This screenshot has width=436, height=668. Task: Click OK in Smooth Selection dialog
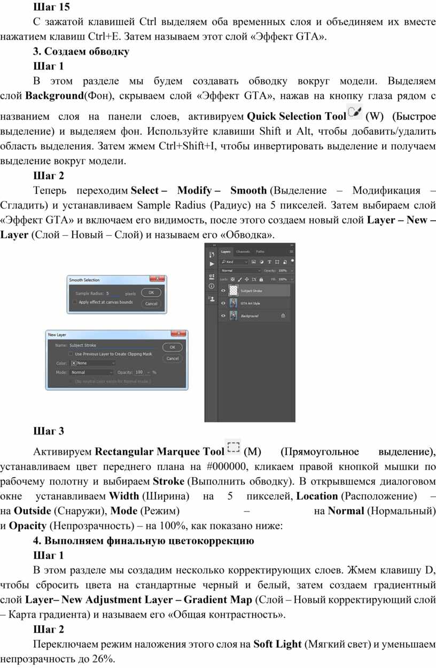click(151, 292)
